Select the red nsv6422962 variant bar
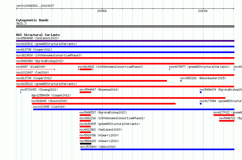The width and height of the screenshot is (242, 160). pos(85,132)
